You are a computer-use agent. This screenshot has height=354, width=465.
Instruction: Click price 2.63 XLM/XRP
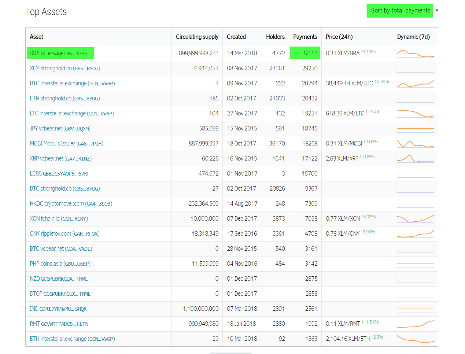tap(342, 159)
